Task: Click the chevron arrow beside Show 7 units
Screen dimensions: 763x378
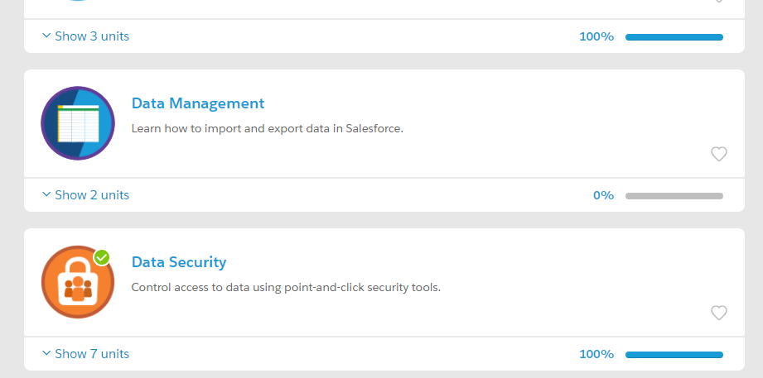Action: [46, 354]
